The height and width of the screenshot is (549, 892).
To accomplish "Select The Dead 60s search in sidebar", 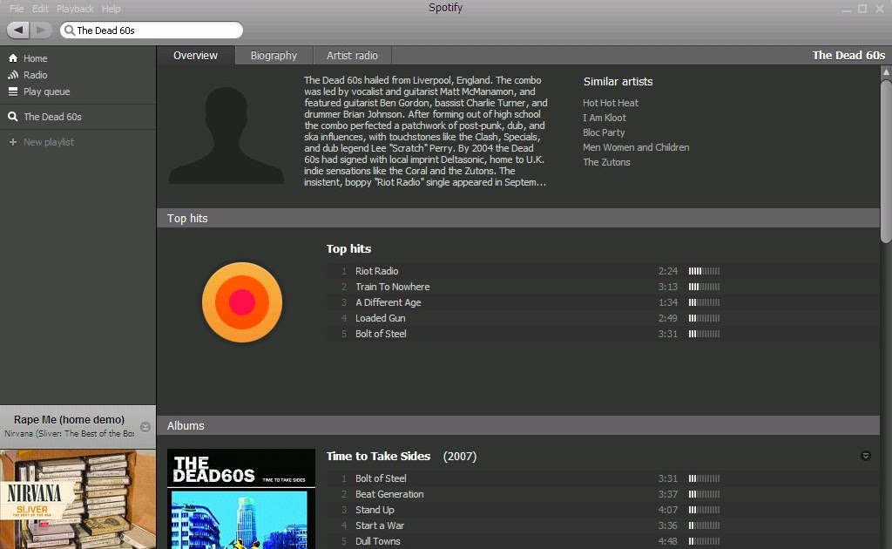I will pyautogui.click(x=52, y=117).
